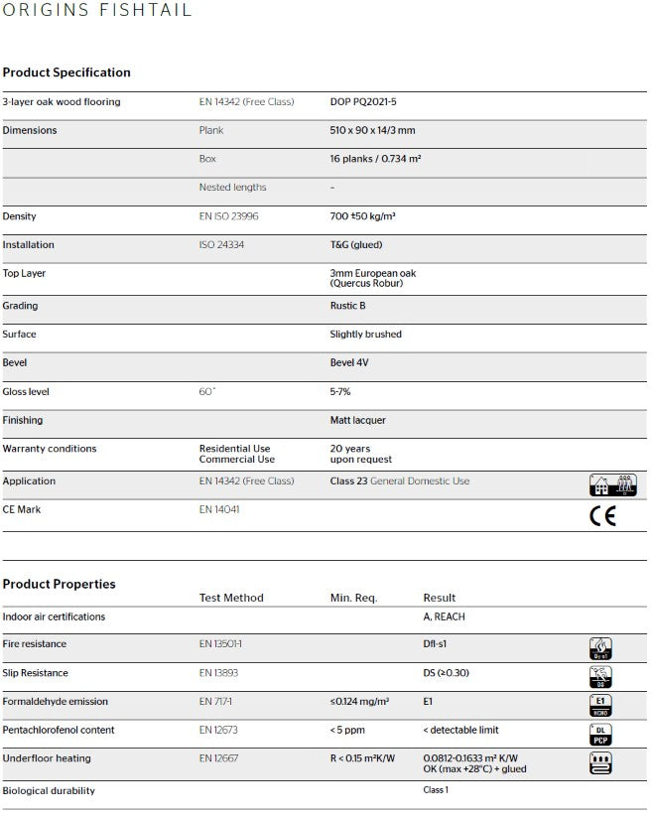The image size is (652, 820).
Task: Click the domestic use house icon
Action: point(612,484)
